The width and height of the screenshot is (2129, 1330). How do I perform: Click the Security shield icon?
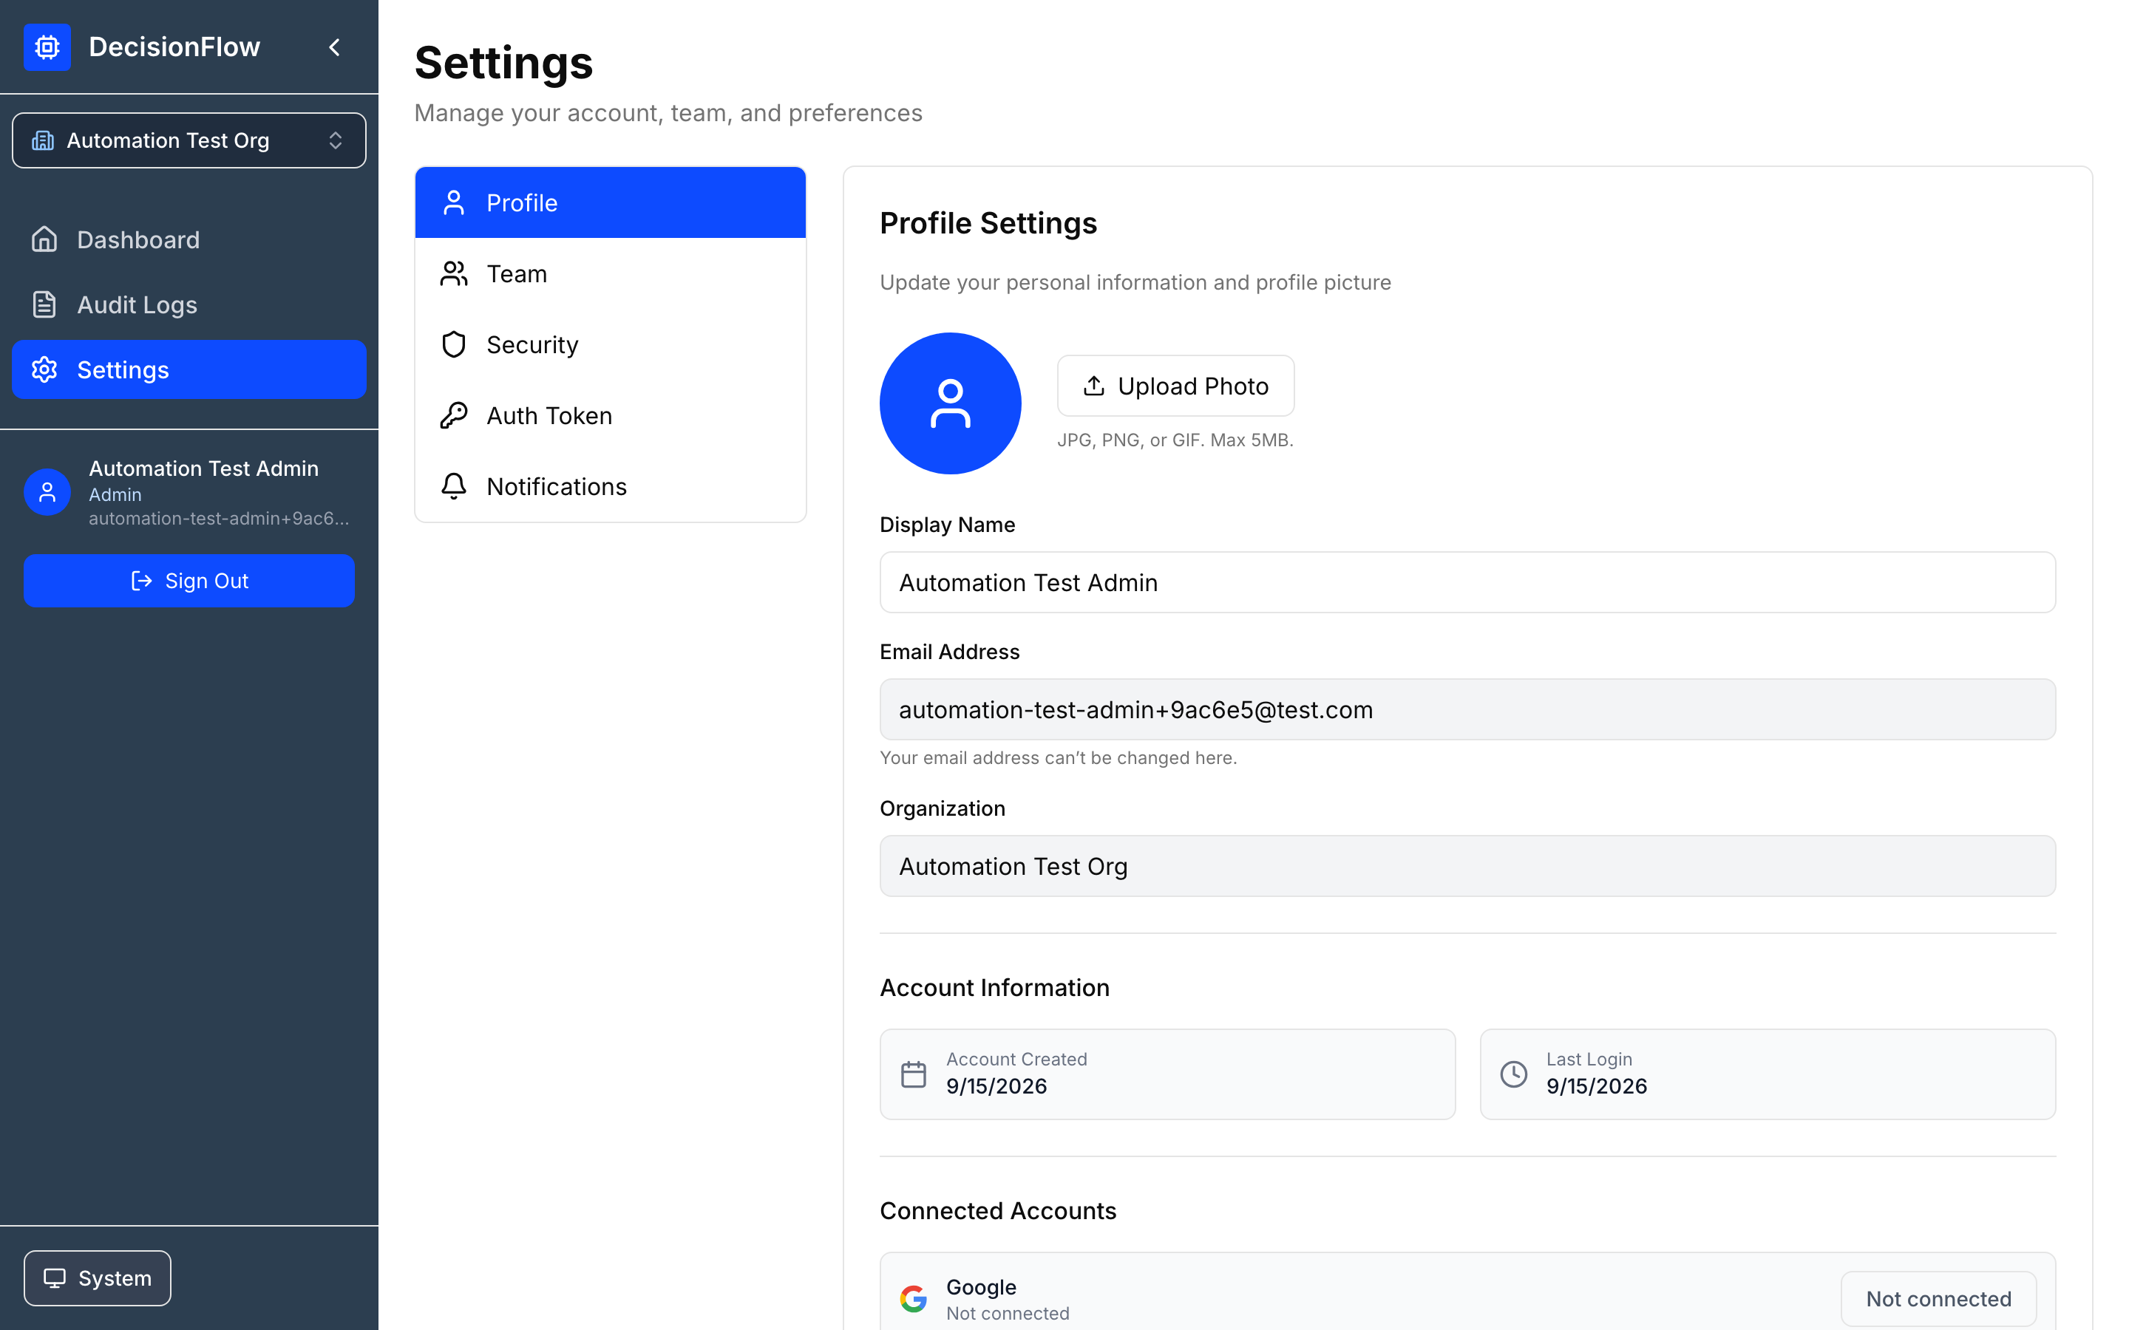pos(454,345)
